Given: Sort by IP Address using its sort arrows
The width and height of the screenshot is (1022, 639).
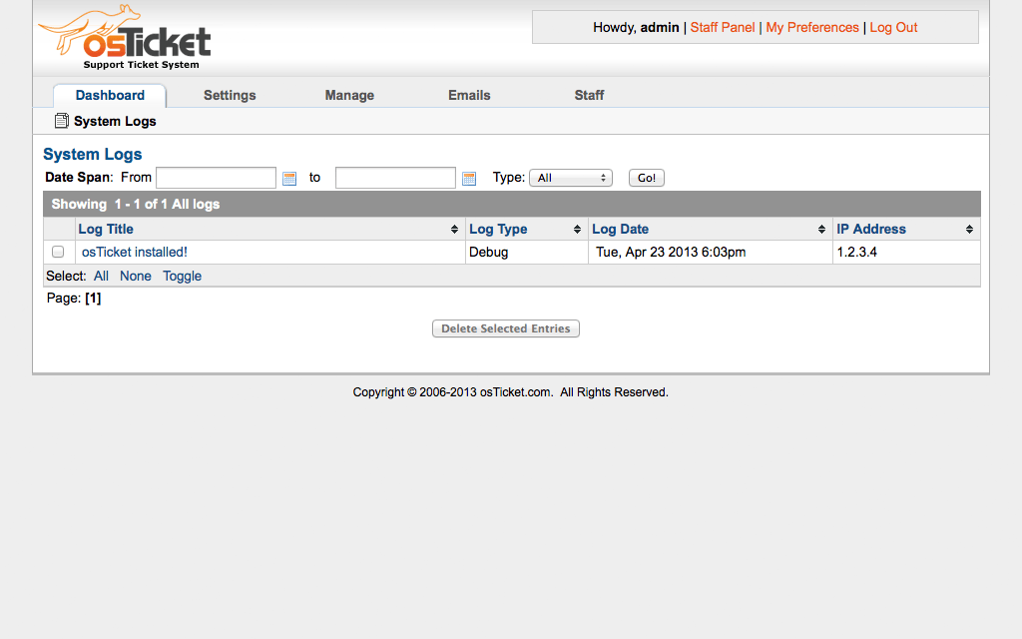Looking at the screenshot, I should click(969, 230).
